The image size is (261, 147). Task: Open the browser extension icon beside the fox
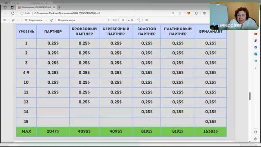point(197,13)
